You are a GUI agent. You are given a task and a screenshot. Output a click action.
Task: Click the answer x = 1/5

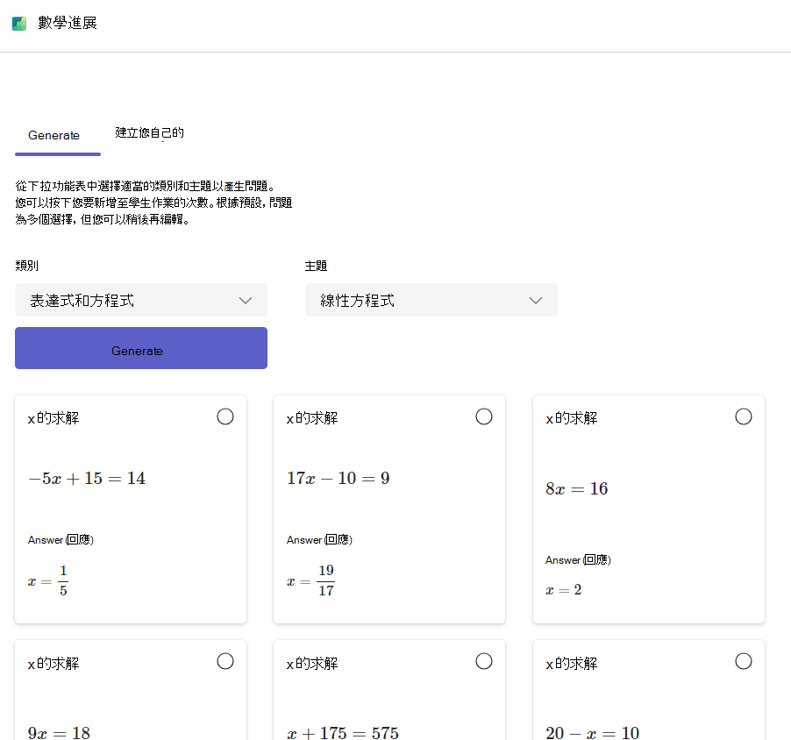coord(48,580)
